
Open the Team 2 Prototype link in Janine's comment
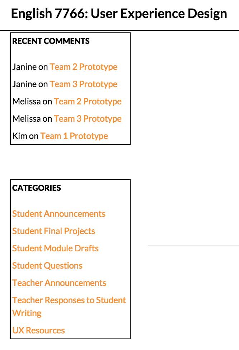(83, 67)
